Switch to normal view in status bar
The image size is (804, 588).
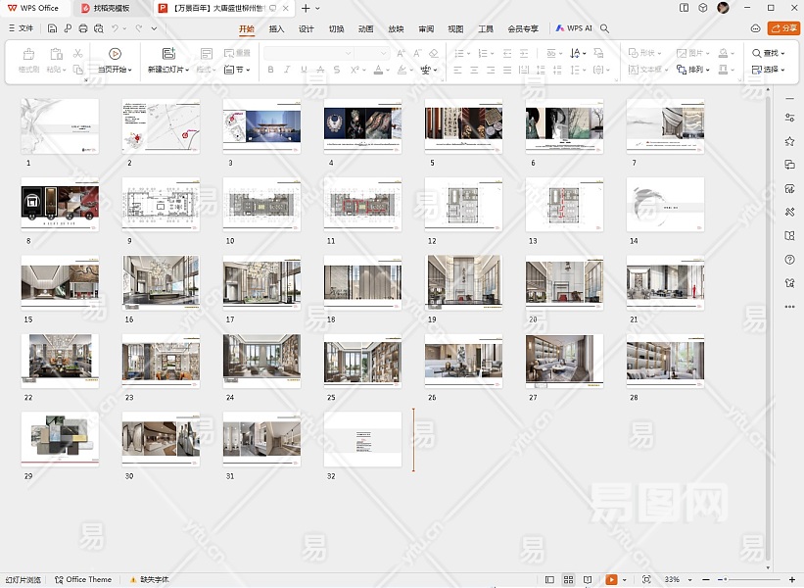click(549, 579)
